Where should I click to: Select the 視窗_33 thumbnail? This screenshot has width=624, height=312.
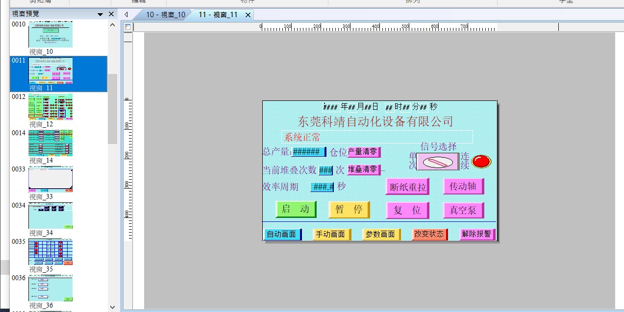coord(50,179)
